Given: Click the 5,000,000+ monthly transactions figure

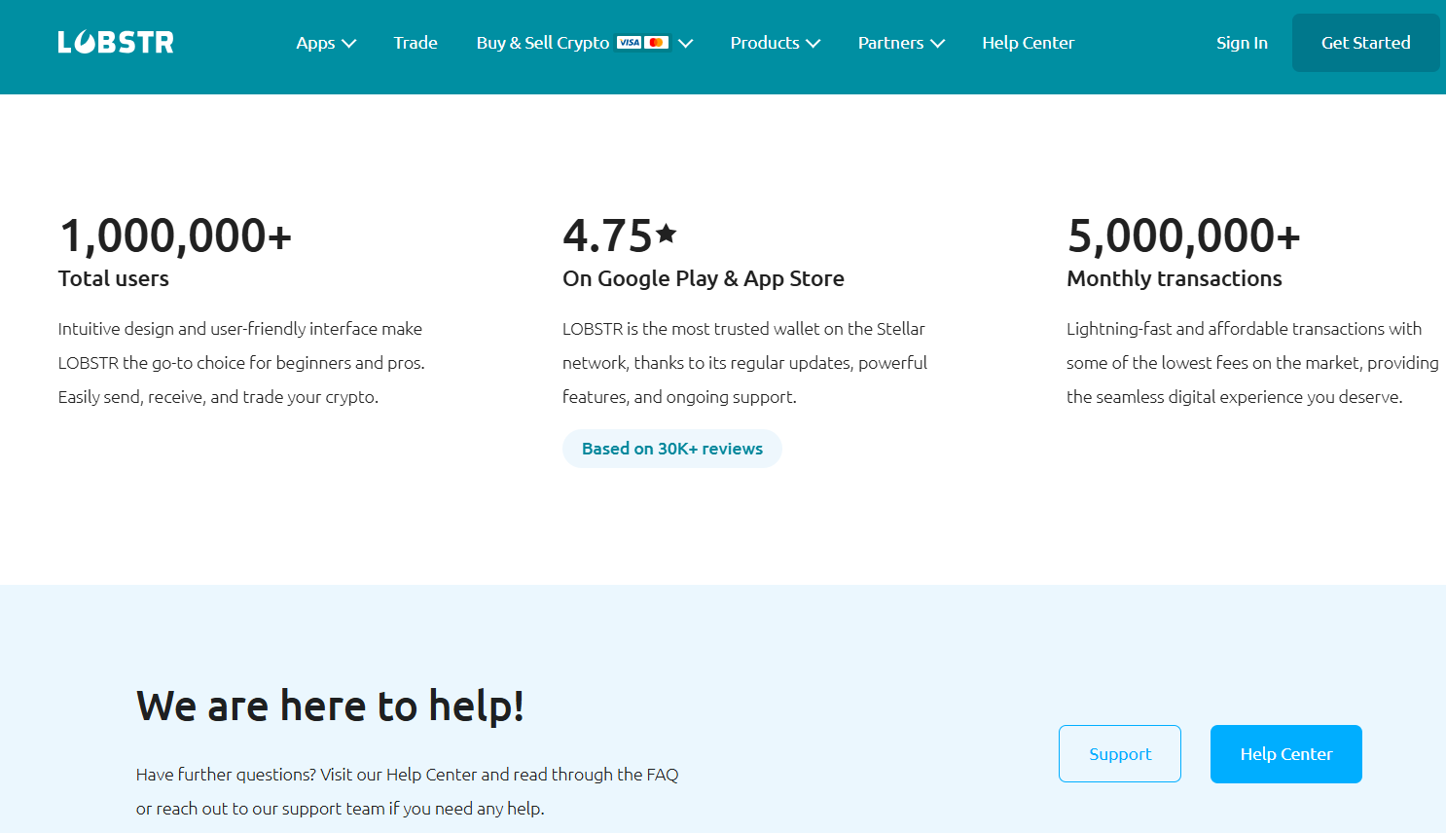Looking at the screenshot, I should pyautogui.click(x=1183, y=235).
